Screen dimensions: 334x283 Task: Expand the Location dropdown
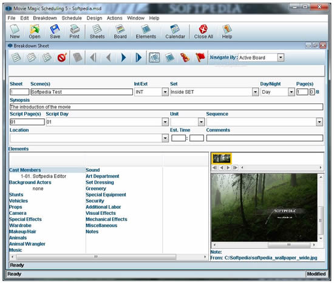click(165, 138)
